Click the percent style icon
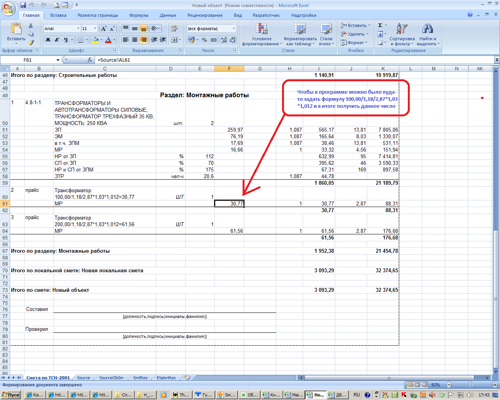The height and width of the screenshot is (400, 500). coord(204,40)
